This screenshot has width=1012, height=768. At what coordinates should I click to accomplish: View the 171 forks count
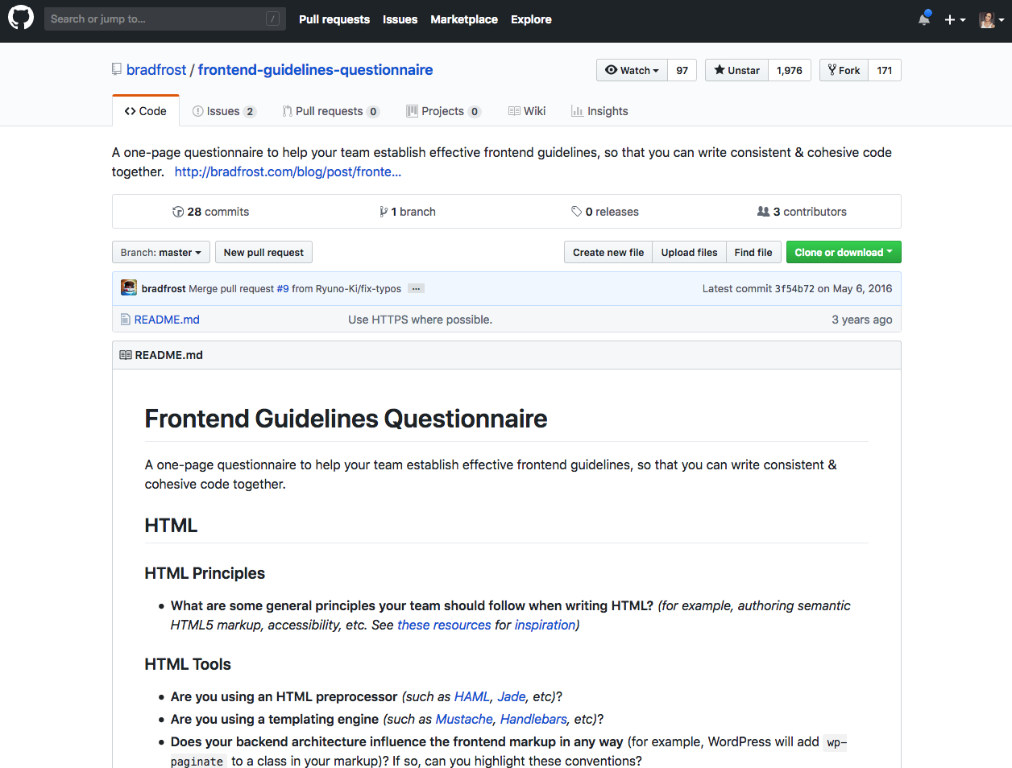coord(885,70)
